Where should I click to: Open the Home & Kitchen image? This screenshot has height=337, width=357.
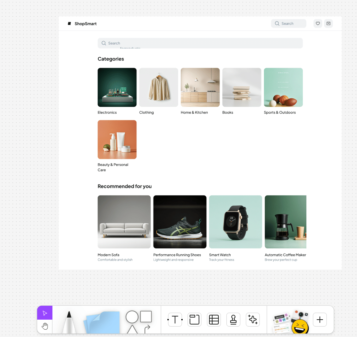pos(200,87)
